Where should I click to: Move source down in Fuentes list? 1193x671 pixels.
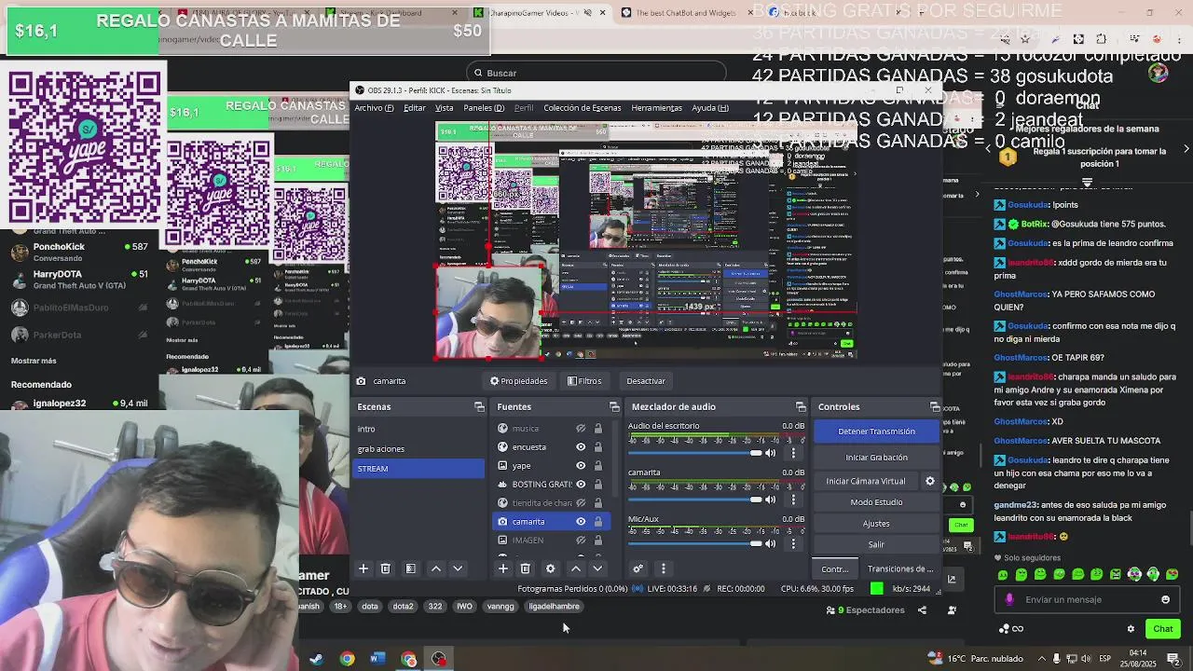[597, 568]
